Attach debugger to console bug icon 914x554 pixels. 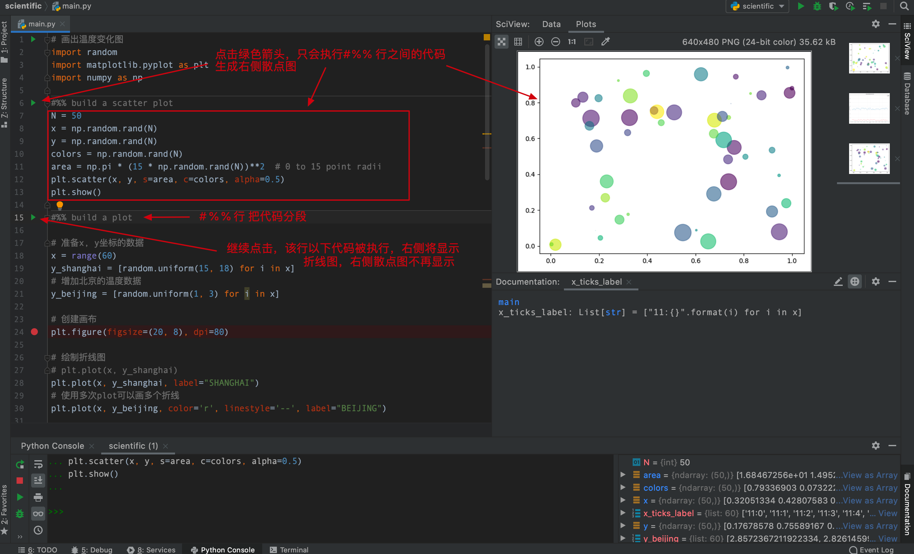click(x=20, y=514)
